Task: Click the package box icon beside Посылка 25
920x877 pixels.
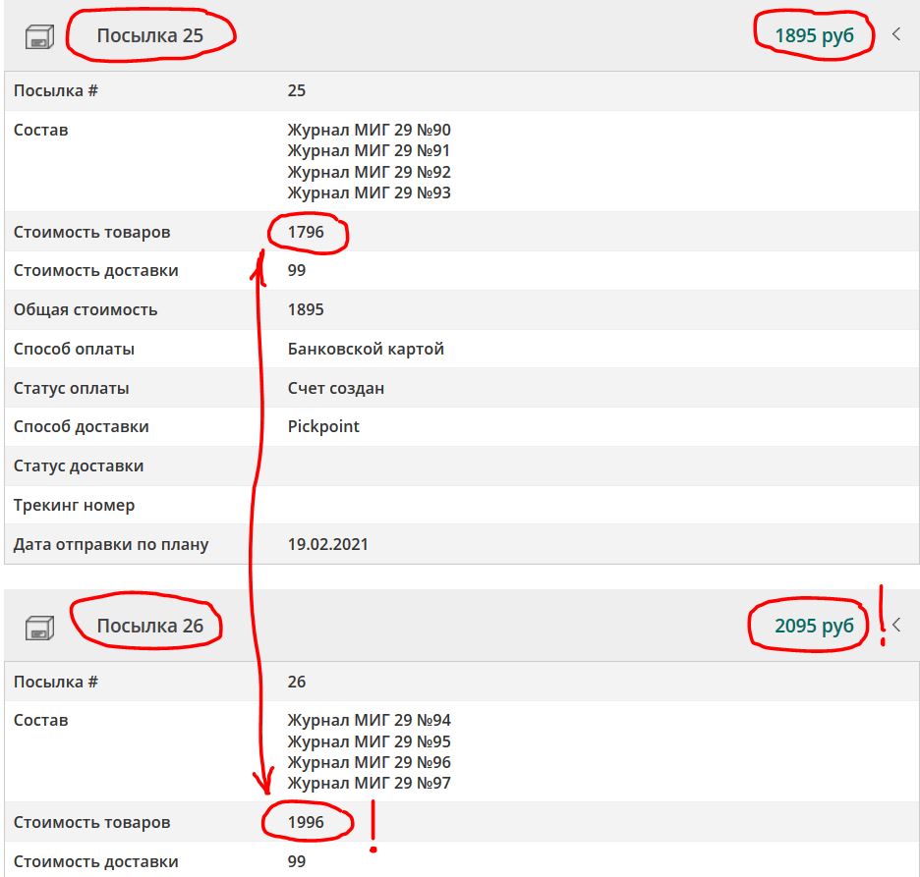Action: click(37, 37)
